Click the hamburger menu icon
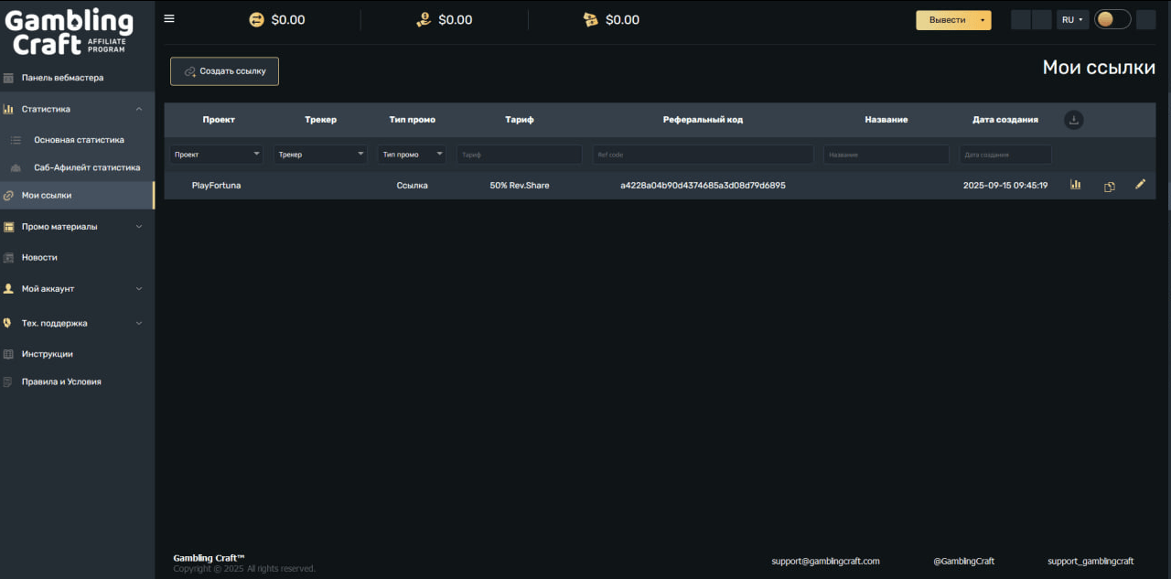1171x579 pixels. (169, 18)
